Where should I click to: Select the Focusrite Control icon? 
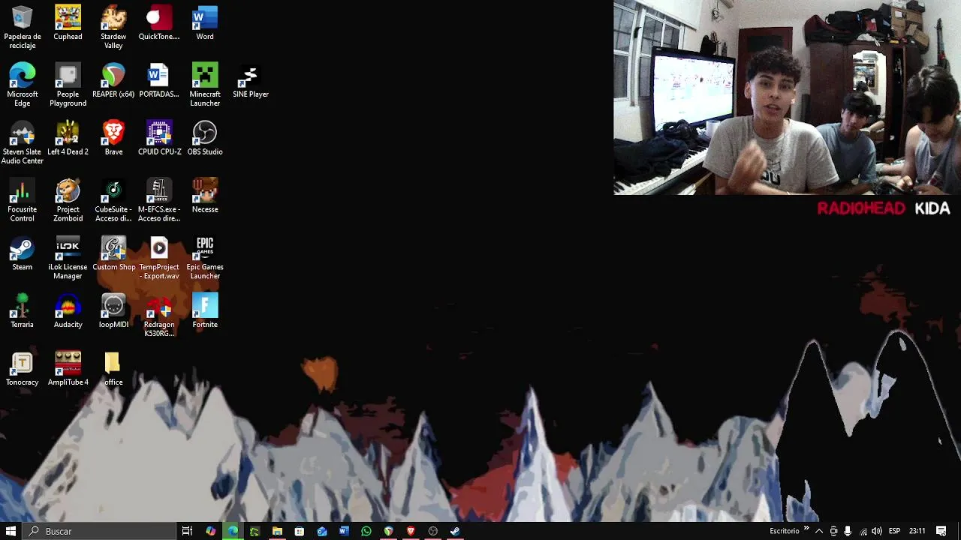click(23, 200)
